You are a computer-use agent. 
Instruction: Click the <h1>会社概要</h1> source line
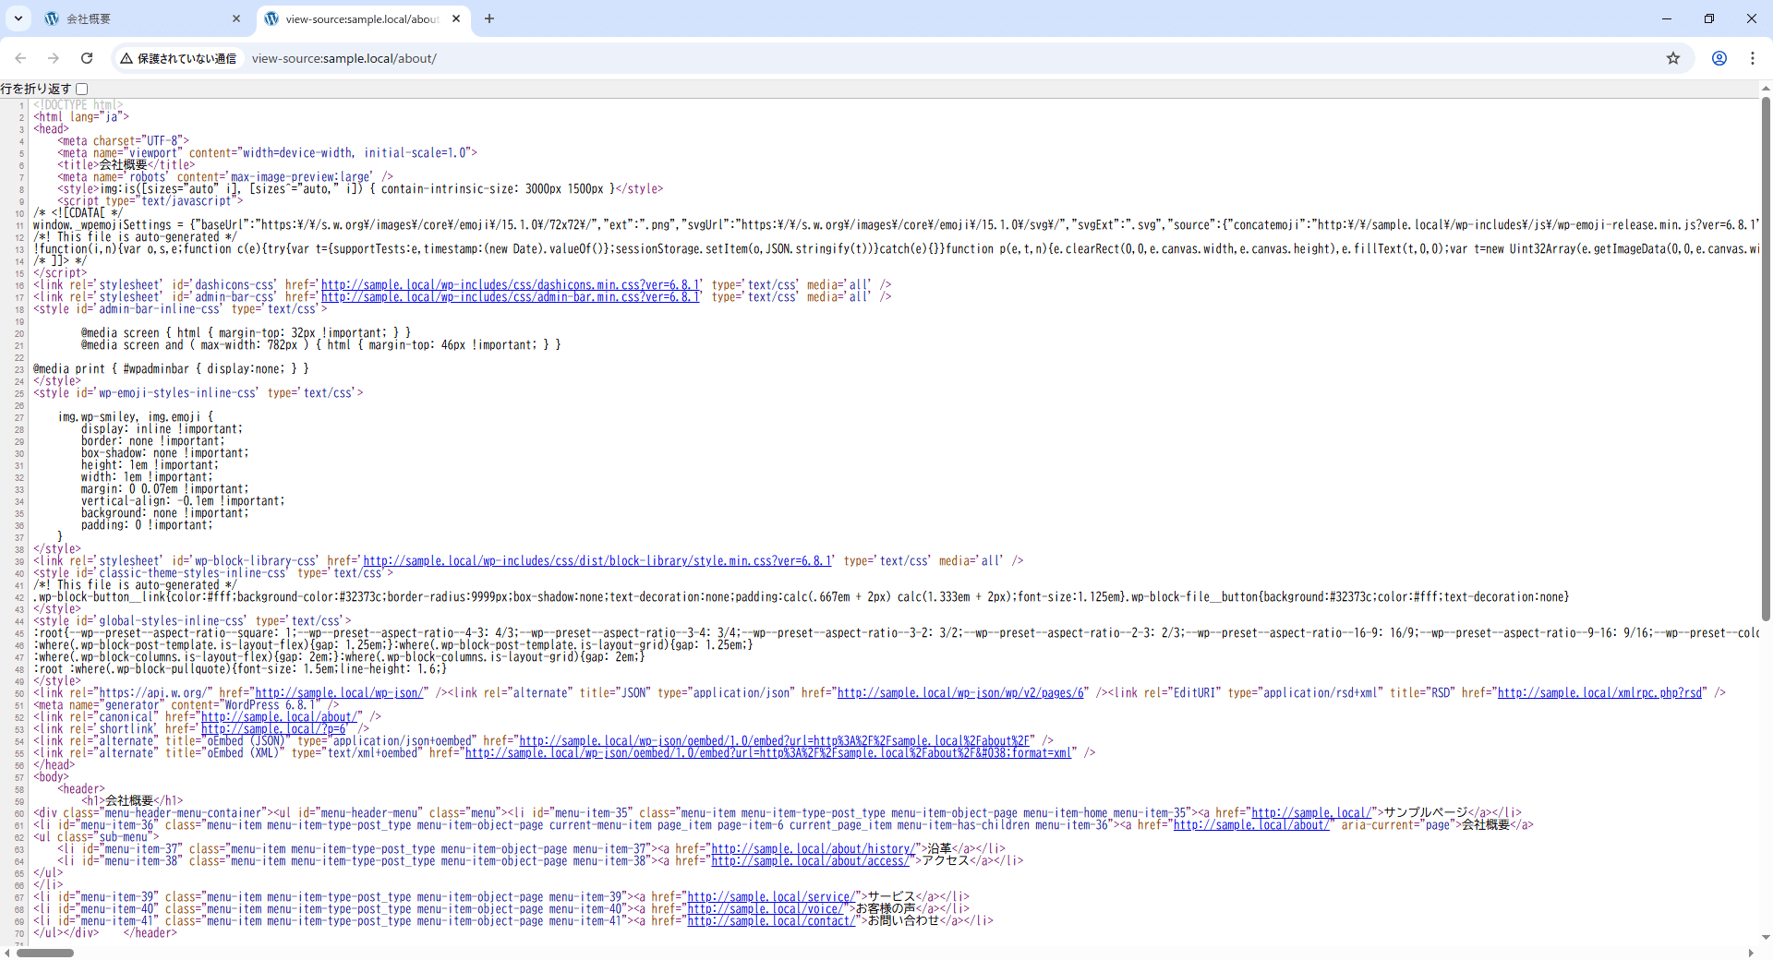coord(132,801)
